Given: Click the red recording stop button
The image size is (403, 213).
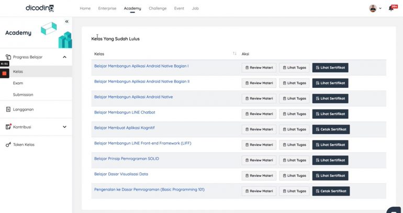Looking at the screenshot, I should [4, 73].
